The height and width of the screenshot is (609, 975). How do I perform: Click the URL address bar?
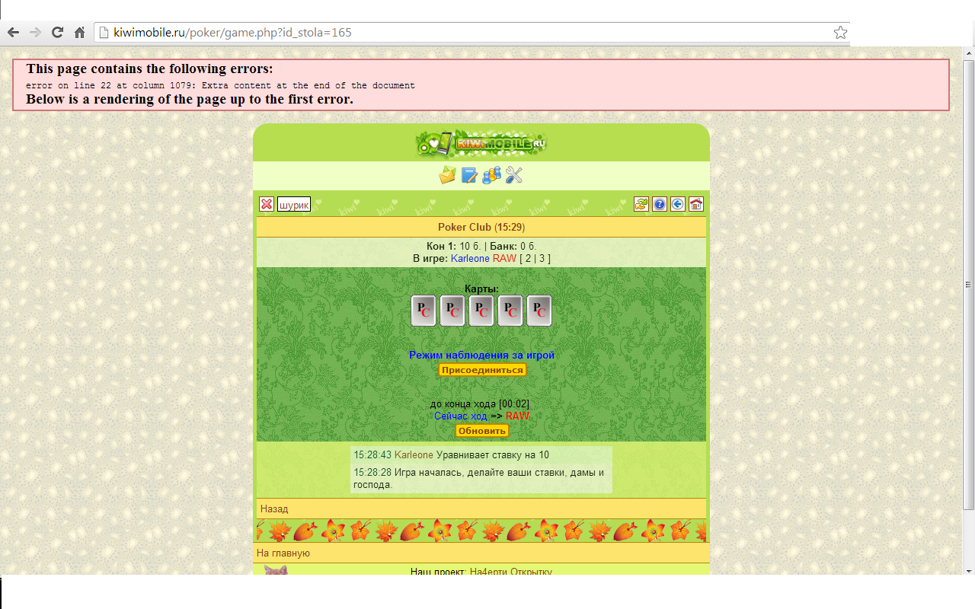click(x=457, y=33)
